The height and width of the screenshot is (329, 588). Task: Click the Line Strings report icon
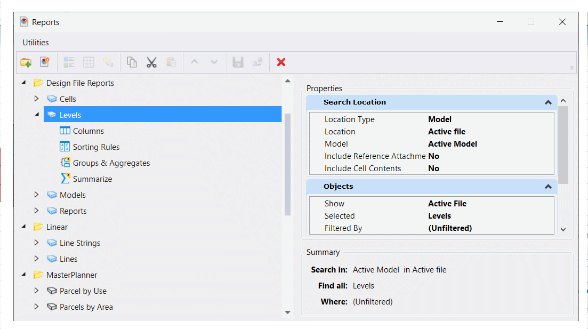pos(52,243)
